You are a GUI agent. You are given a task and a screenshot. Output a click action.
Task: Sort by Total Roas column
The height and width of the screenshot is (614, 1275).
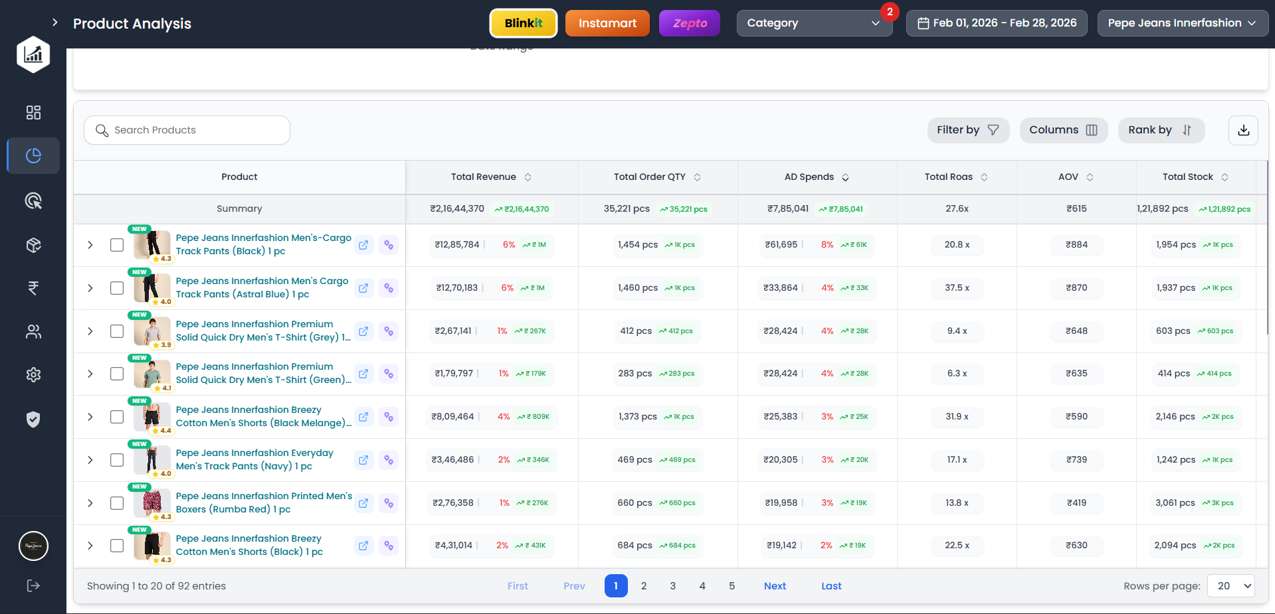pyautogui.click(x=984, y=177)
